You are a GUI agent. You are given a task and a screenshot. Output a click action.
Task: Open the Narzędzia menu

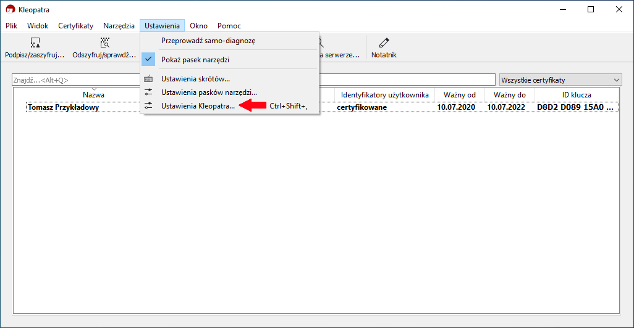point(119,25)
